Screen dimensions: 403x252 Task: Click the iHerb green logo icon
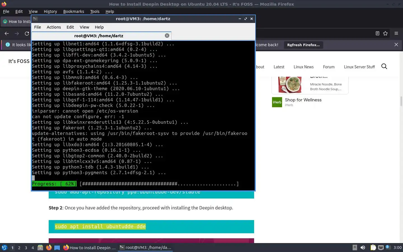pyautogui.click(x=277, y=102)
